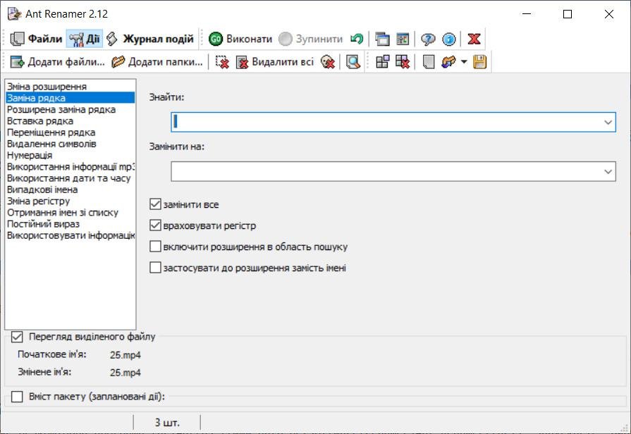Viewport: 631px width, 434px height.
Task: Maximize the Ant Renamer window
Action: coord(568,14)
